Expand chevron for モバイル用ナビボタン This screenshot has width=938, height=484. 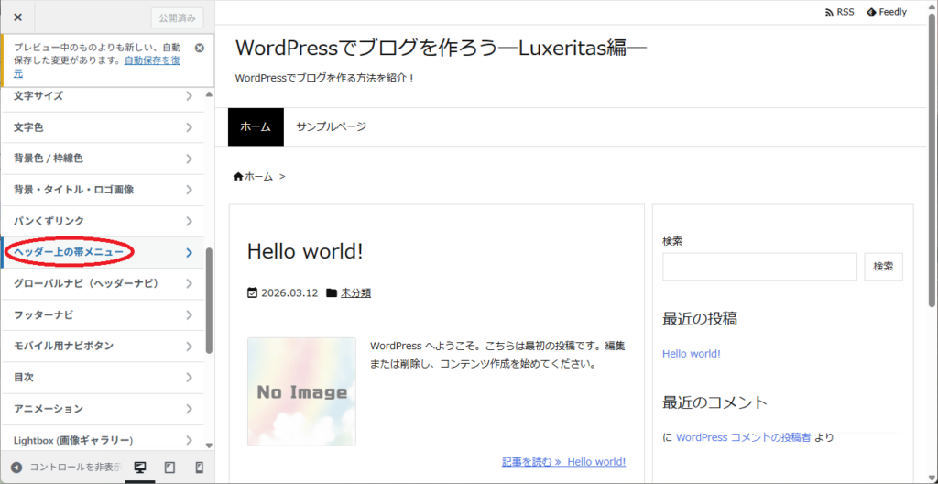189,346
